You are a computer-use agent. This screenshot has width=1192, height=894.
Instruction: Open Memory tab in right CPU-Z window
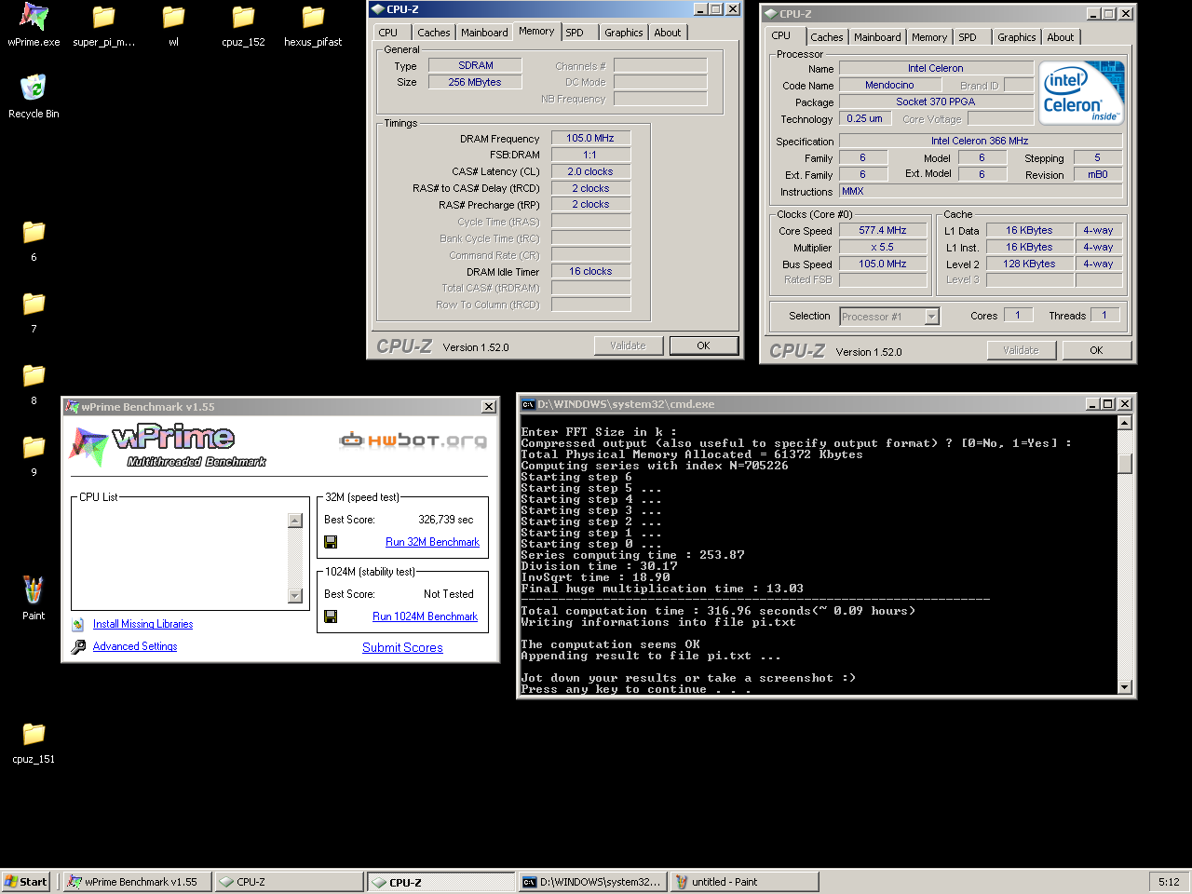(x=929, y=37)
